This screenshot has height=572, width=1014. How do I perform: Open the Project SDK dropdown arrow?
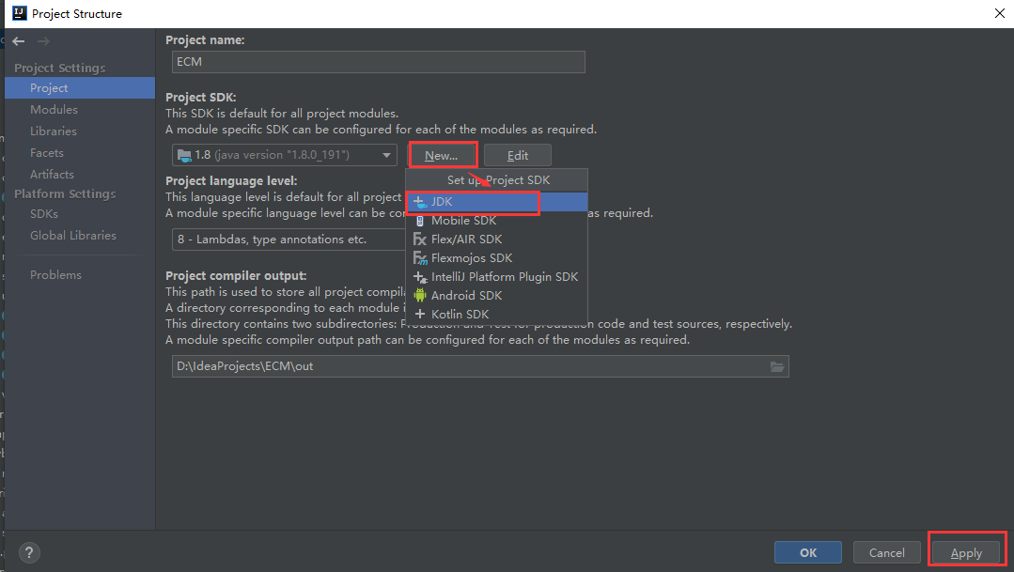(386, 155)
